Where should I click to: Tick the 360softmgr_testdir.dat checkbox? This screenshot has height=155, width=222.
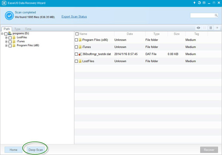(77, 54)
